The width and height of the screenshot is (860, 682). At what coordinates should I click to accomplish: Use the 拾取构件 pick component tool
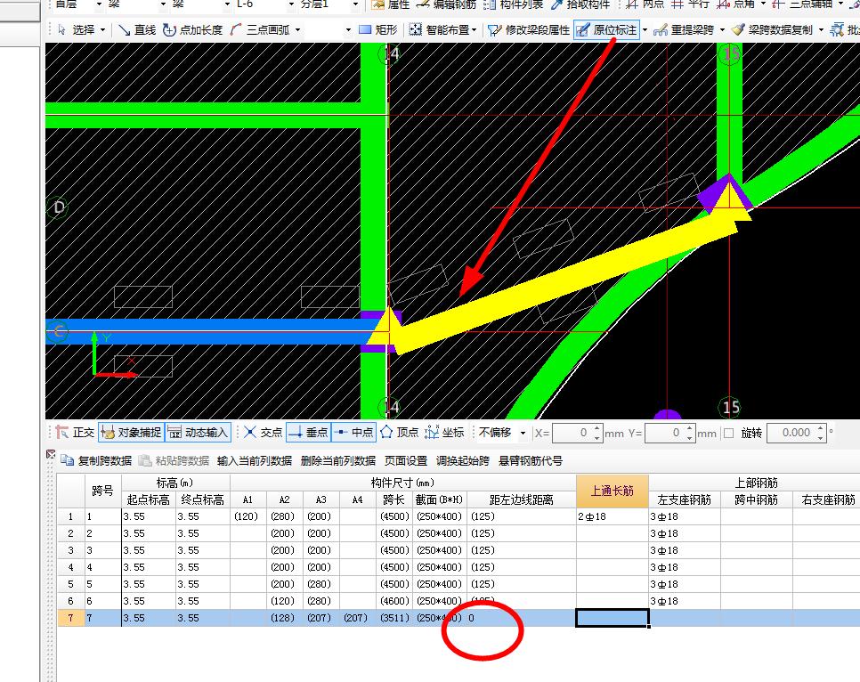tap(580, 4)
